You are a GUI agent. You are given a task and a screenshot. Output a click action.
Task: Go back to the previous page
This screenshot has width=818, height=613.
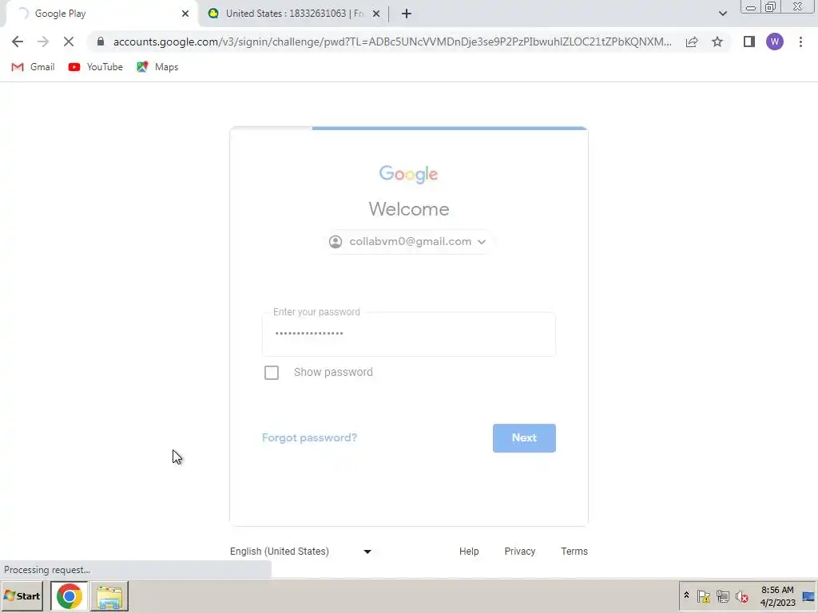click(18, 42)
